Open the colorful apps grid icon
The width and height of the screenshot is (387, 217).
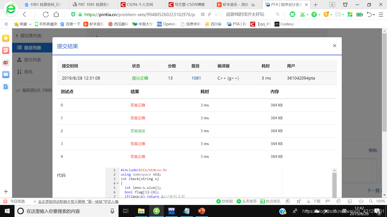pyautogui.click(x=350, y=14)
